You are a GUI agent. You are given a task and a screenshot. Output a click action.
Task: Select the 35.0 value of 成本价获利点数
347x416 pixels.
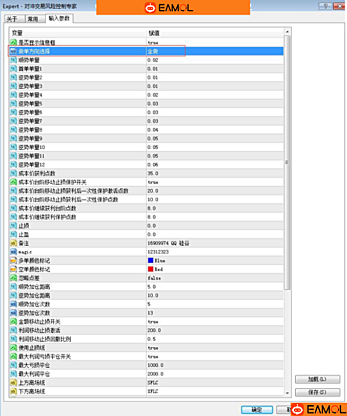153,173
